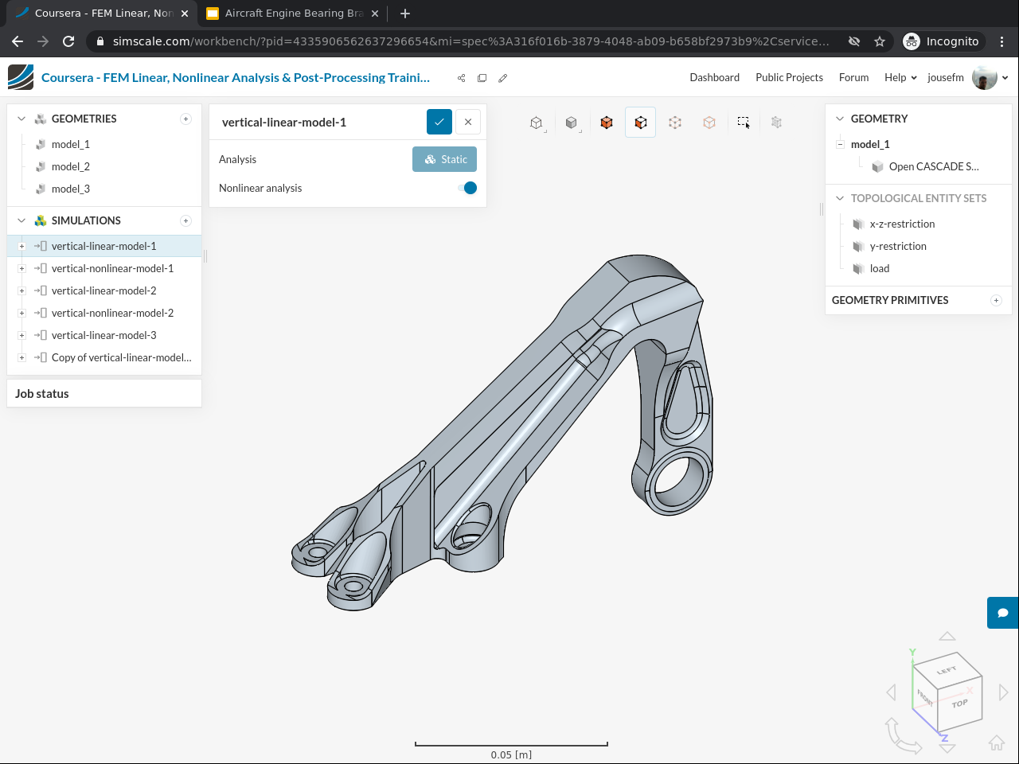This screenshot has width=1019, height=764.
Task: Add a new geometry primitive
Action: pos(995,300)
